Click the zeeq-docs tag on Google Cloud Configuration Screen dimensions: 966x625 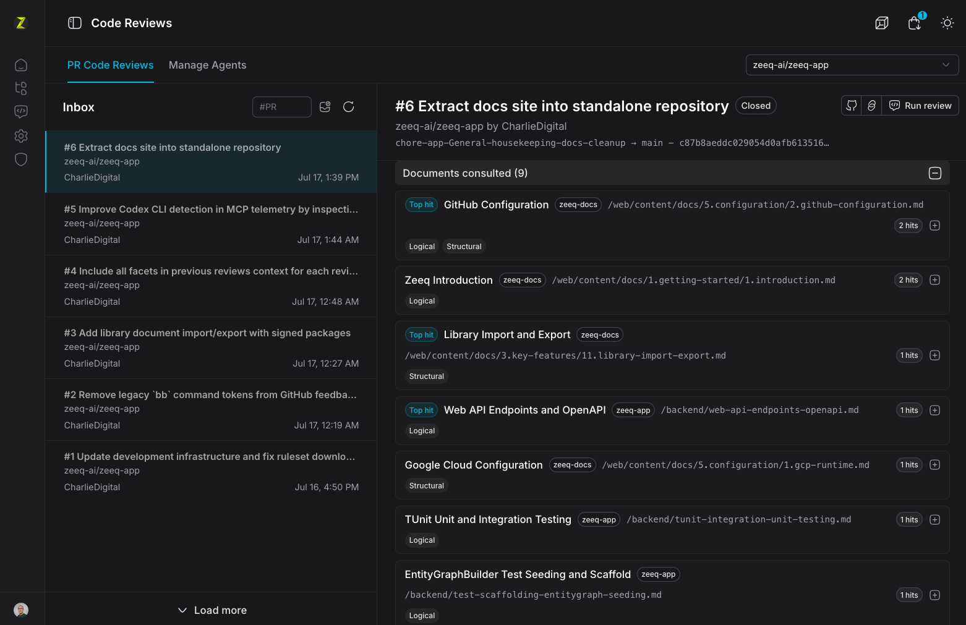pyautogui.click(x=572, y=465)
